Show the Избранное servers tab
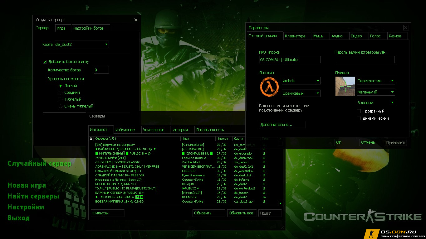Image resolution: width=426 pixels, height=239 pixels. pos(127,130)
